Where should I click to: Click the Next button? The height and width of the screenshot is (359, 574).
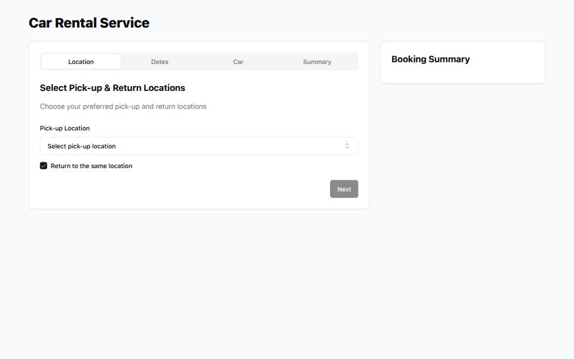pos(344,189)
